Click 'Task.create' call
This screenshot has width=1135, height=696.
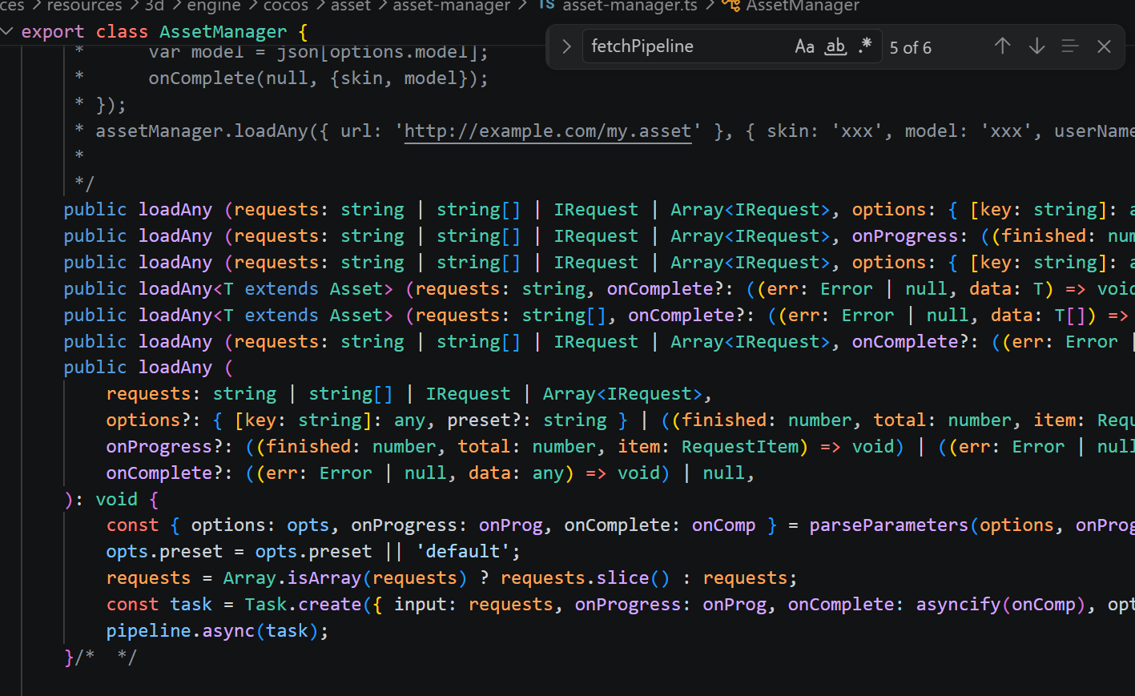pyautogui.click(x=303, y=604)
